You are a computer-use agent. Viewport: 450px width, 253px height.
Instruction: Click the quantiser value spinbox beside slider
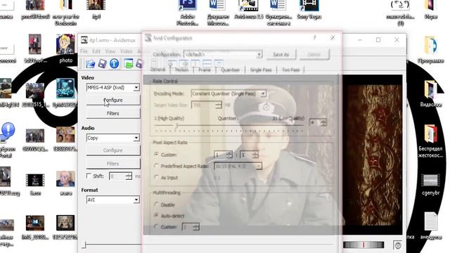(318, 123)
